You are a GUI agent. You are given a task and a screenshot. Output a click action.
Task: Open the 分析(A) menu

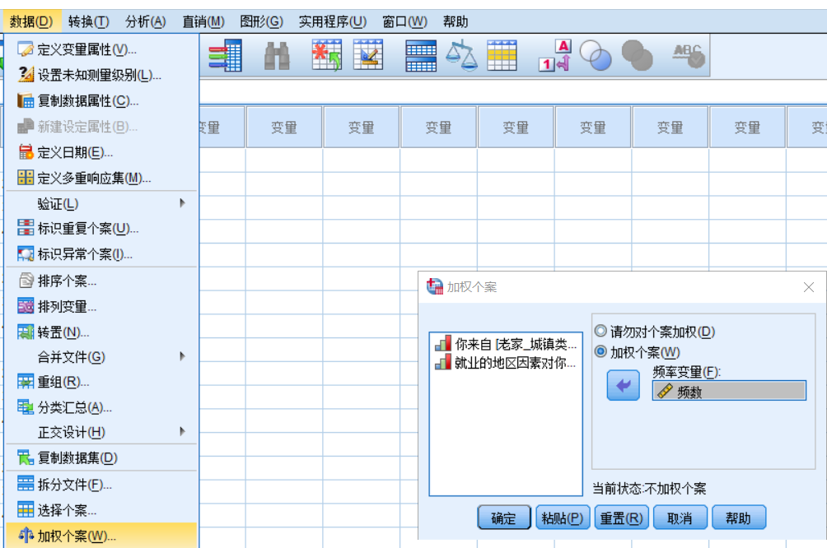[x=146, y=21]
